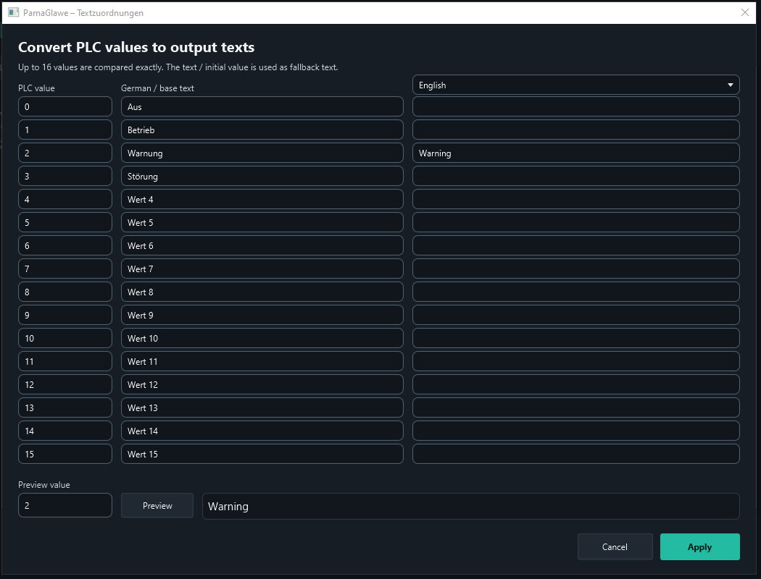
Task: Click the PamaGlawe app icon in title bar
Action: [13, 12]
